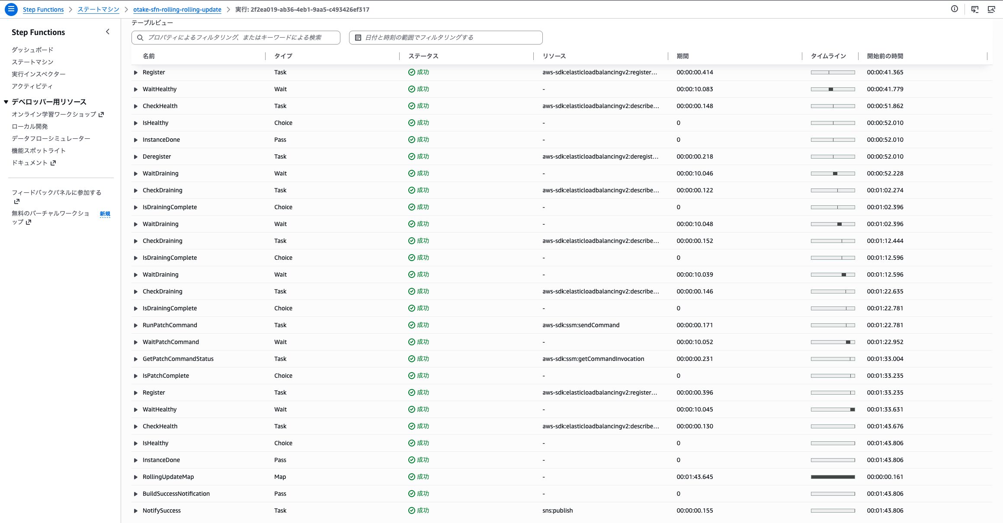Viewport: 1003px width, 523px height.
Task: Click the success check icon in BuildSuccessNotification row
Action: (412, 494)
